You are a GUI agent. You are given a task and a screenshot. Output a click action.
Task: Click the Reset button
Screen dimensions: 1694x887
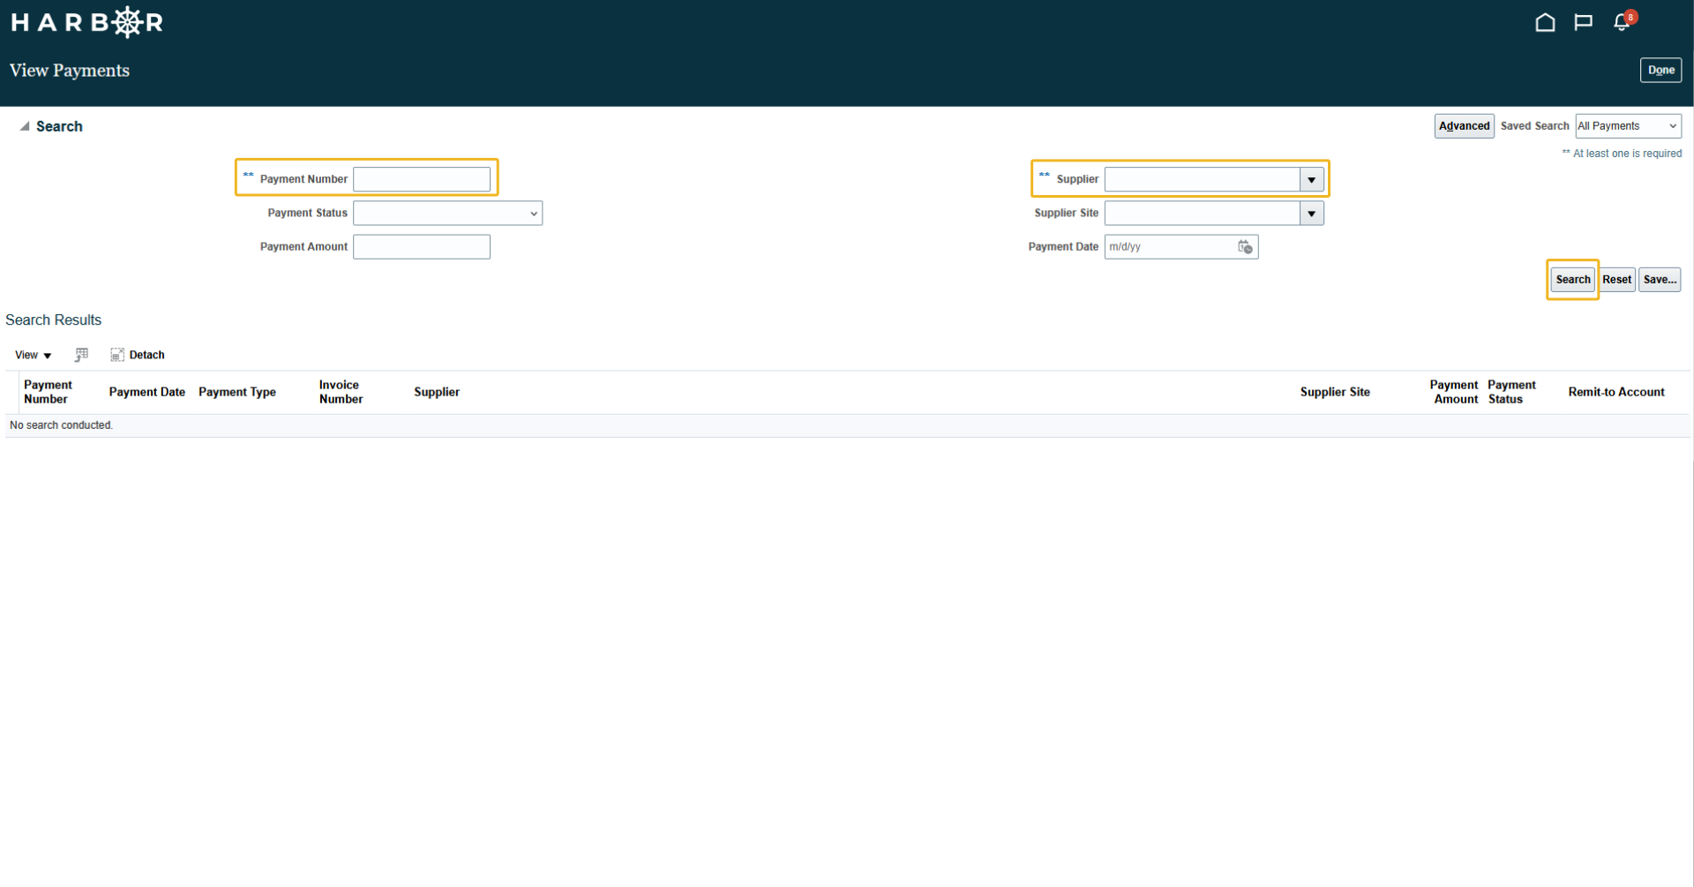click(x=1616, y=280)
